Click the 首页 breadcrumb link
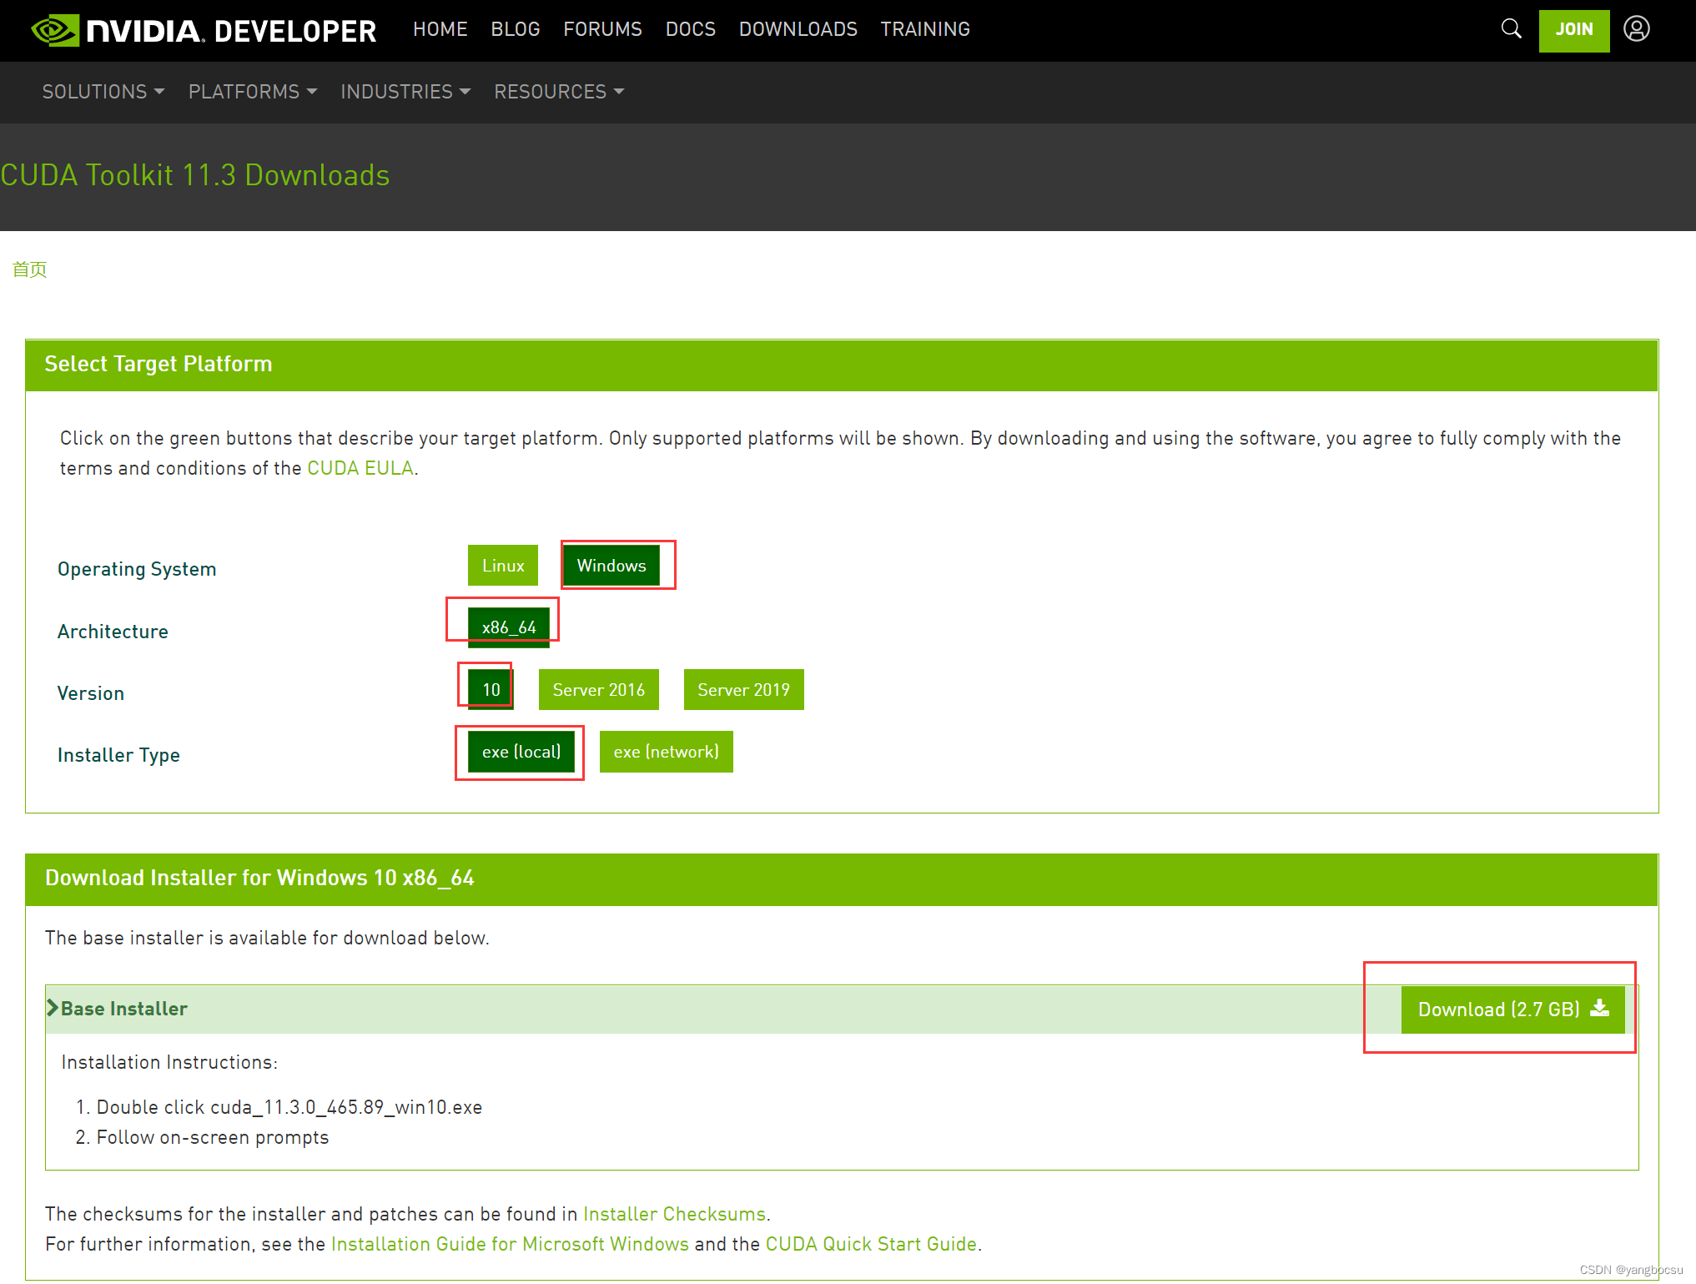 29,269
